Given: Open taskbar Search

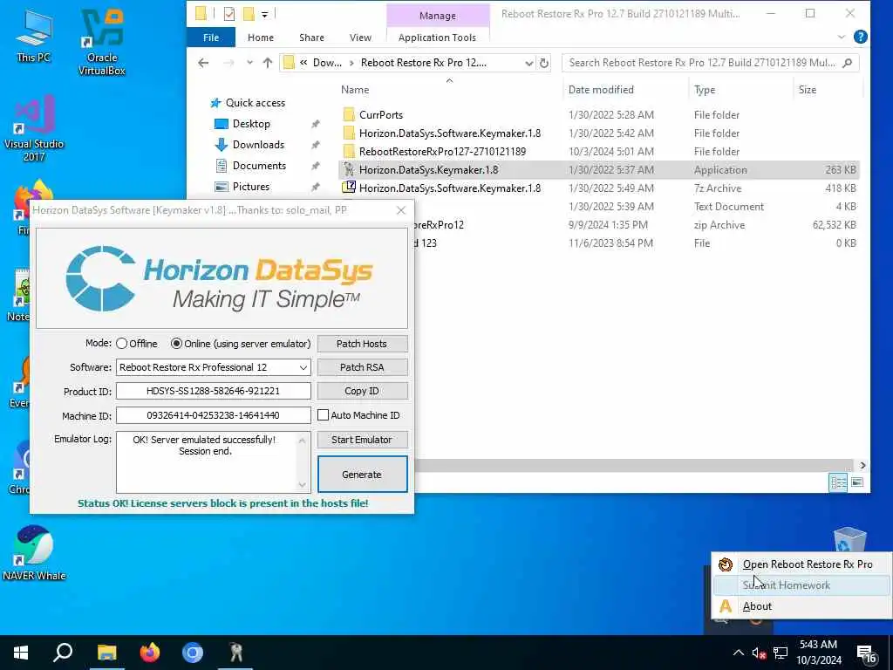Looking at the screenshot, I should 63,653.
